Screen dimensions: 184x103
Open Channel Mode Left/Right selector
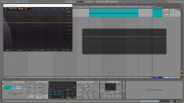click(41, 50)
